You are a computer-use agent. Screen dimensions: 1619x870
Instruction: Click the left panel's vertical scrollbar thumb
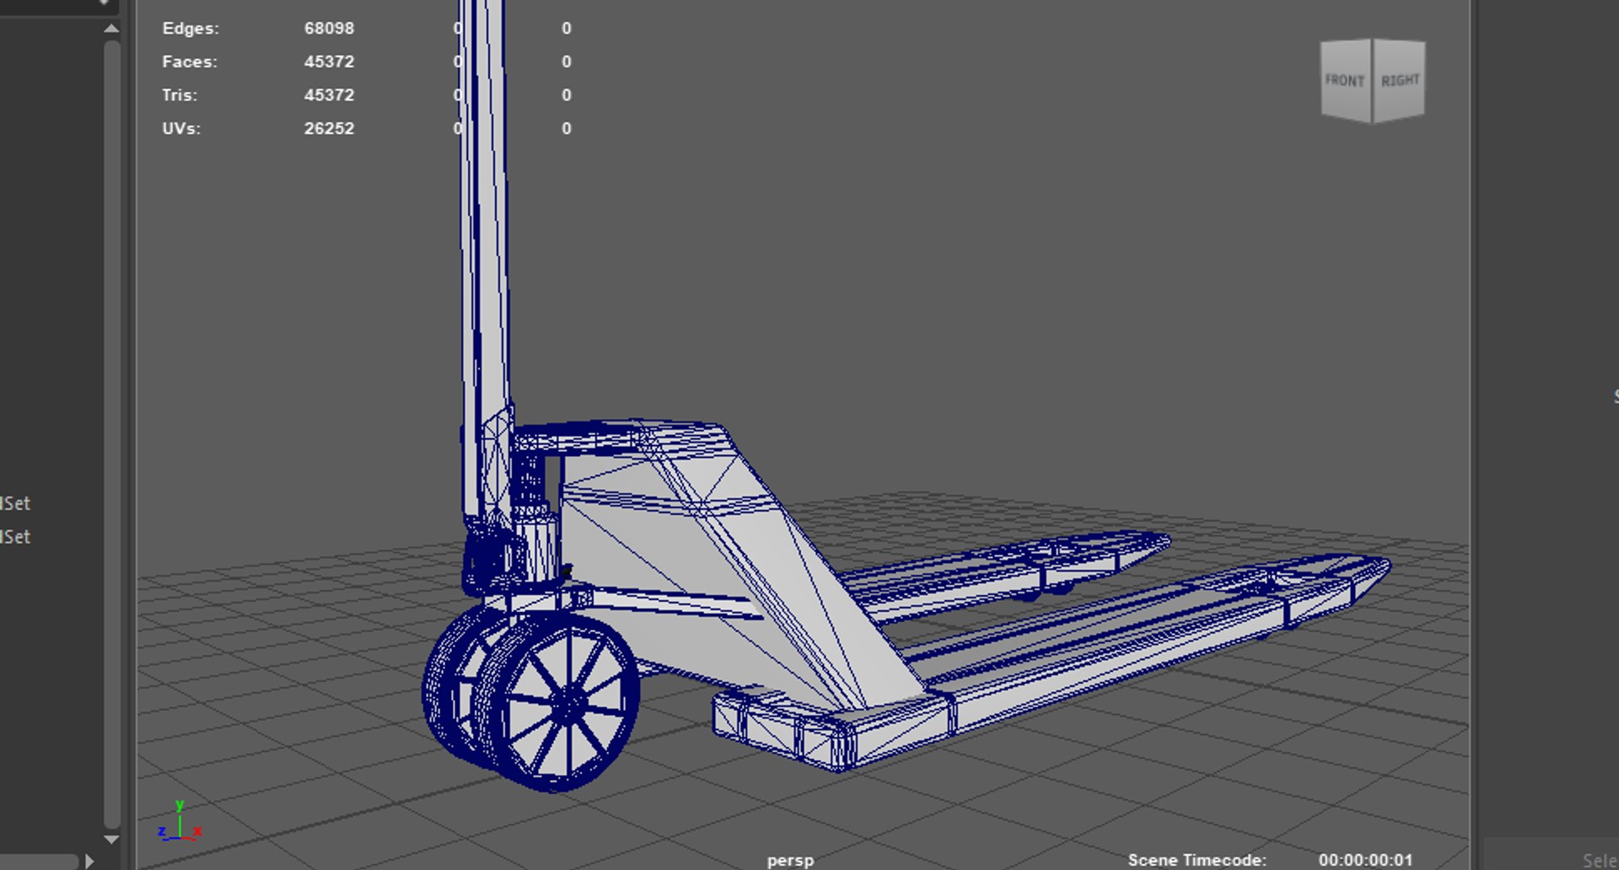tap(111, 434)
